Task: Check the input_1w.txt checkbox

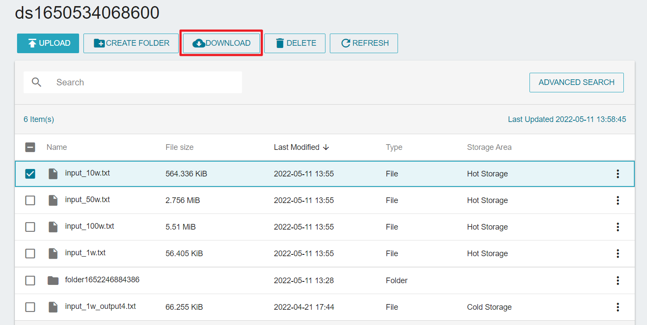Action: coord(30,254)
